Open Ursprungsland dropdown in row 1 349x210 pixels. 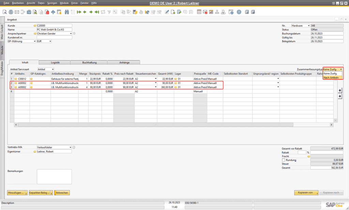278,79
